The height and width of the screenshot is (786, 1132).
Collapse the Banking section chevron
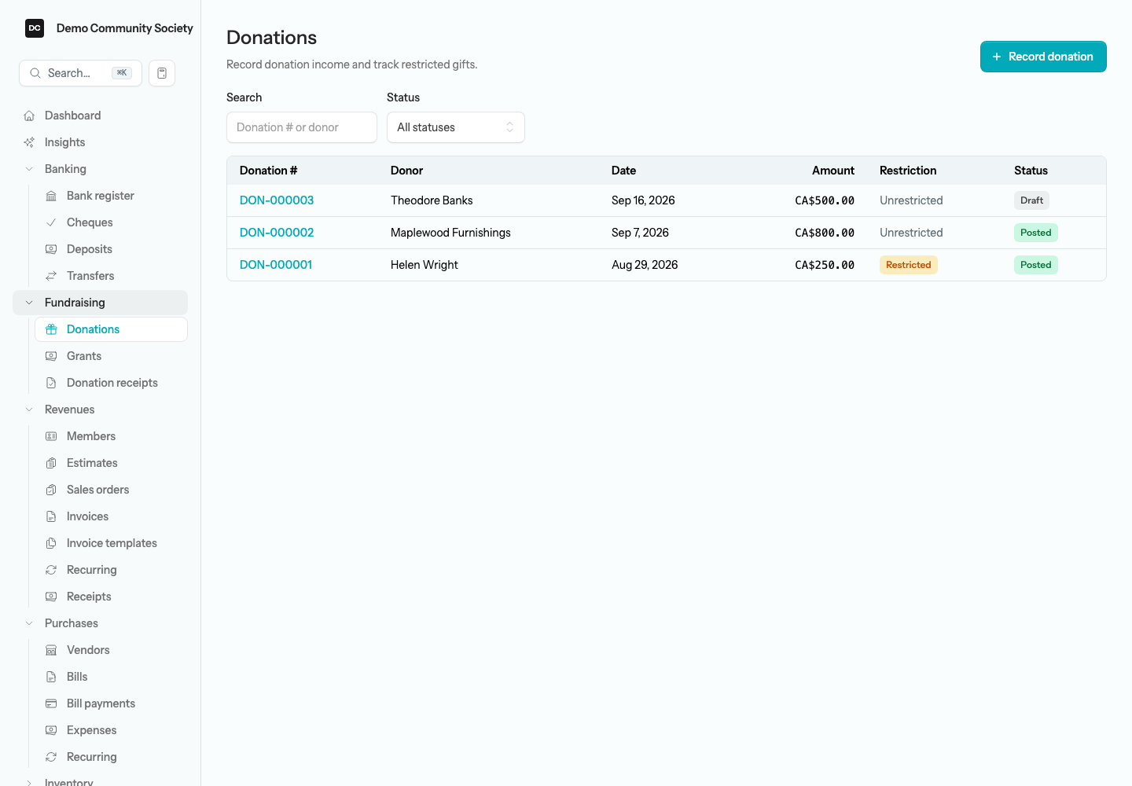[x=29, y=169]
